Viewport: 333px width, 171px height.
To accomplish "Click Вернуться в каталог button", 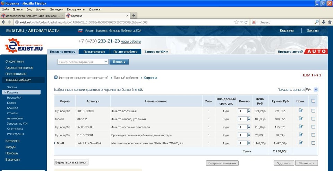I will 71,162.
